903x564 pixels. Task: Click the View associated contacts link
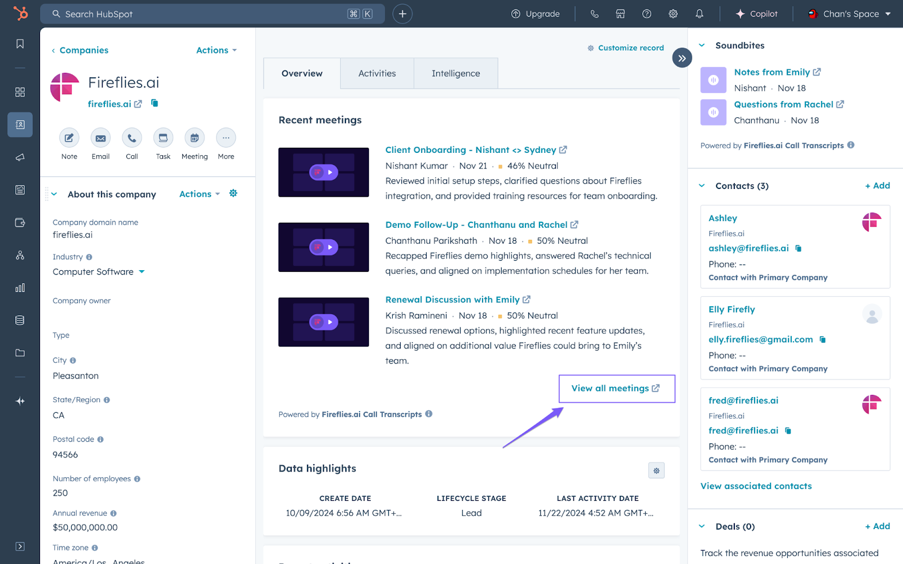756,486
